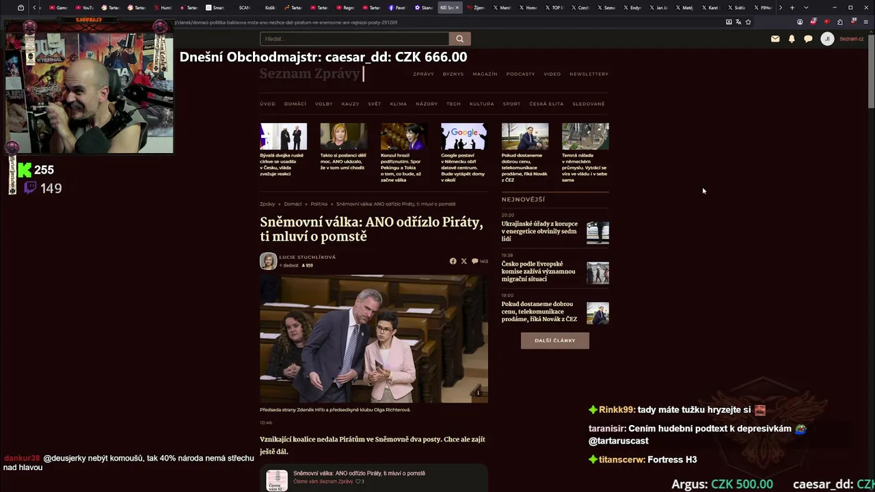Open Pokud dostaneme dobrou cenu sidebar headline
This screenshot has height=492, width=875.
coord(539,312)
